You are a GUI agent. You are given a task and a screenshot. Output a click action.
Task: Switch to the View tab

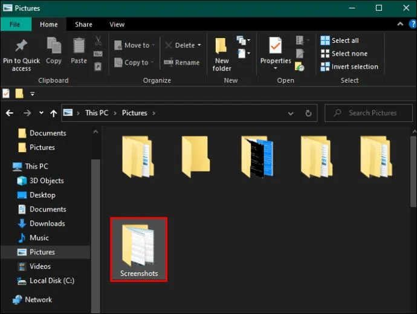(x=117, y=24)
